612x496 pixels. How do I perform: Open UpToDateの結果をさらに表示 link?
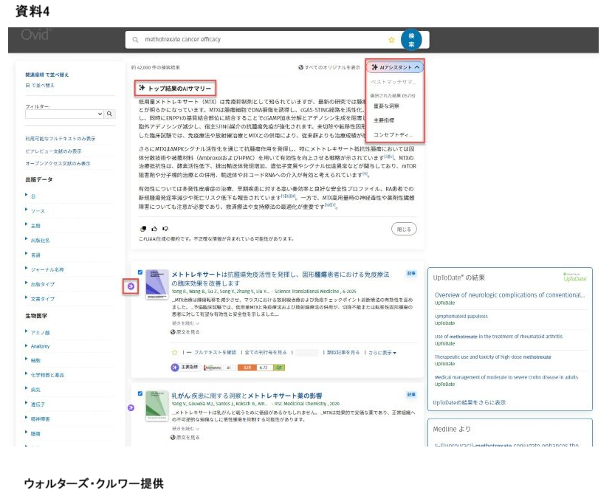click(x=470, y=402)
